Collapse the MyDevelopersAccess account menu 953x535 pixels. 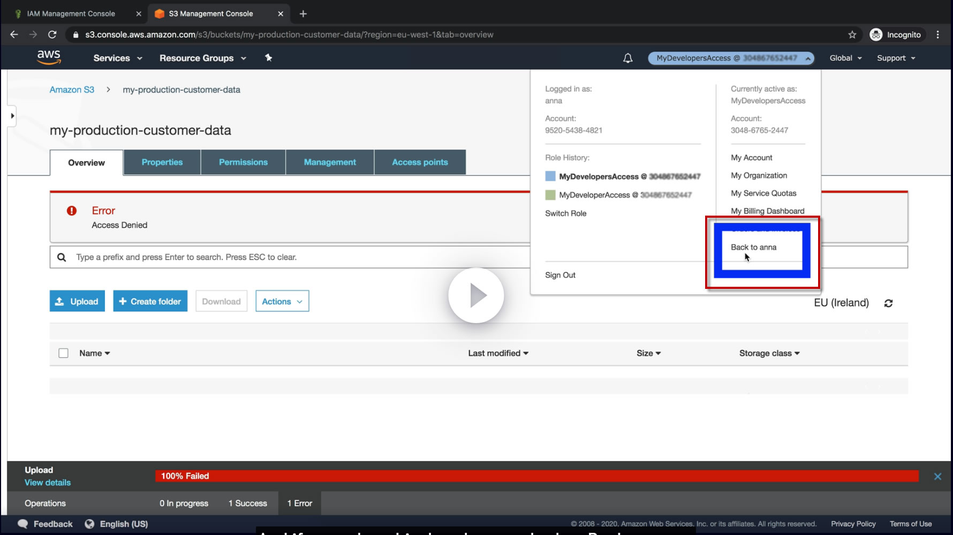click(x=731, y=58)
